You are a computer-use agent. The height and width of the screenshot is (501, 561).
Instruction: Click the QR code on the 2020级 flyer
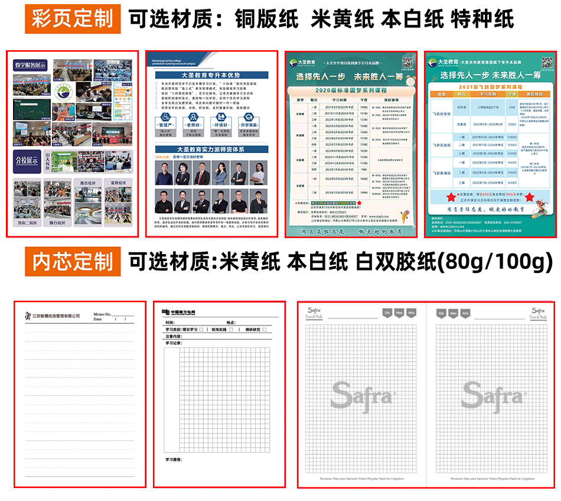[407, 62]
